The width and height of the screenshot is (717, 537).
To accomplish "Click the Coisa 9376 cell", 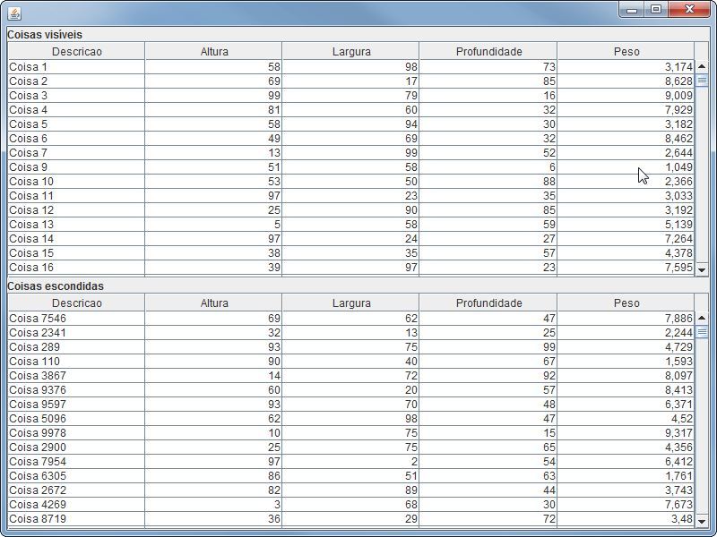I will (x=76, y=390).
